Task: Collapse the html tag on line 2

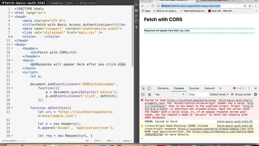Action: pyautogui.click(x=12, y=13)
